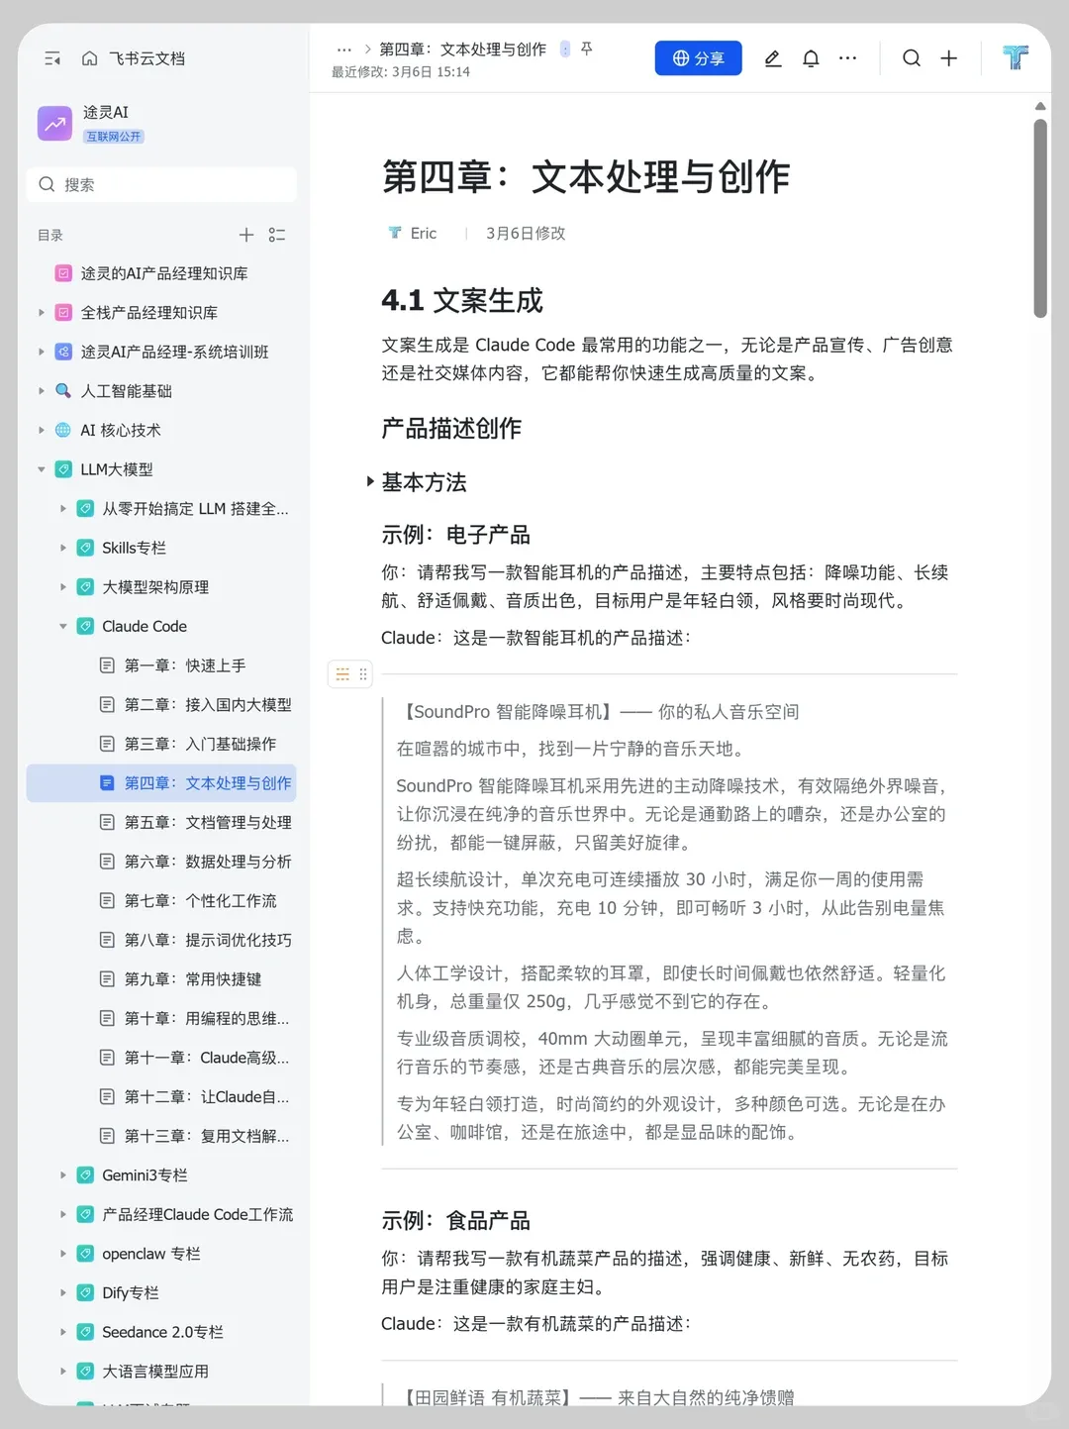Open Seedance 2.0专栏
The image size is (1069, 1429).
pyautogui.click(x=161, y=1332)
